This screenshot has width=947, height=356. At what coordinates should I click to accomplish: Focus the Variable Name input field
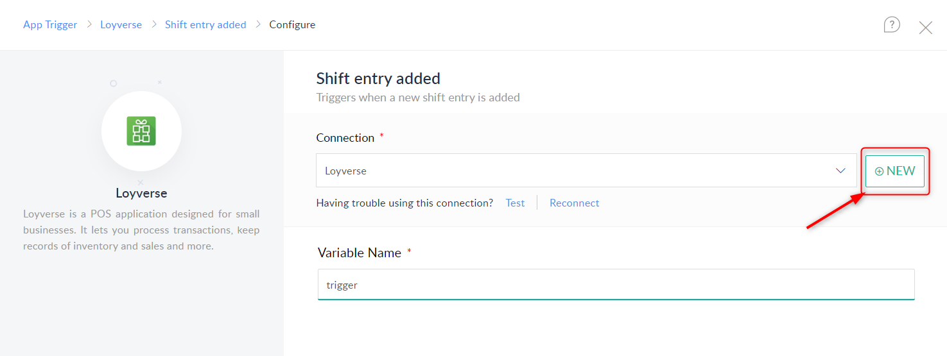(x=615, y=285)
